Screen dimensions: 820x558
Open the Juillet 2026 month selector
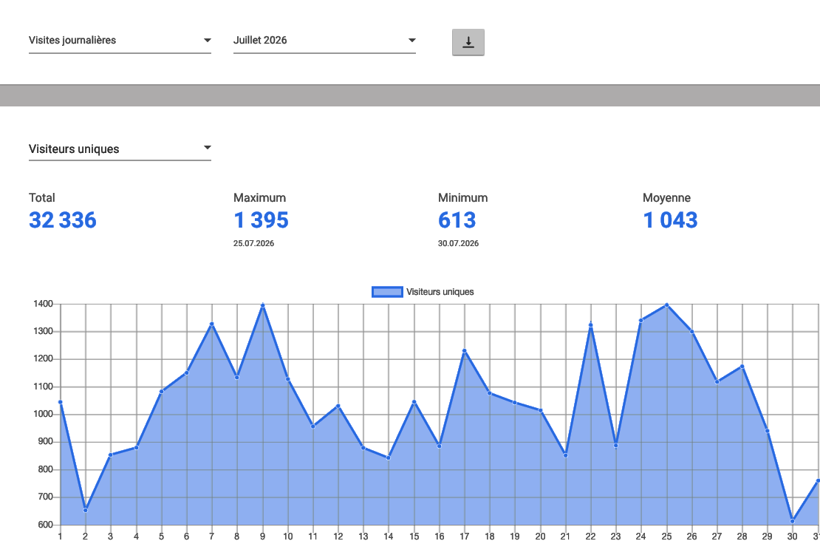point(324,40)
